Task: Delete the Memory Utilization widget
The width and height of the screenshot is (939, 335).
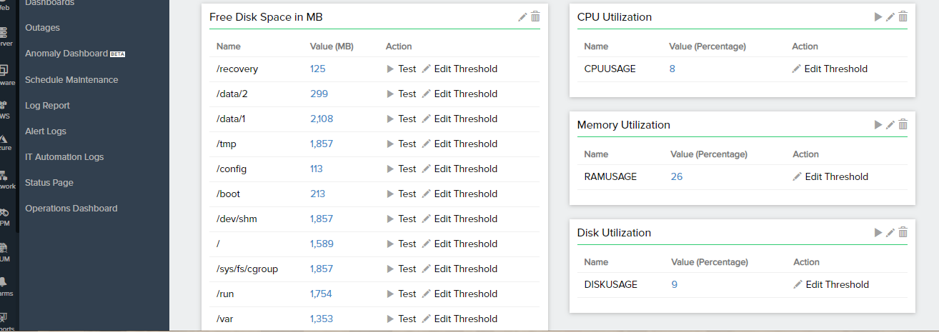Action: 903,124
